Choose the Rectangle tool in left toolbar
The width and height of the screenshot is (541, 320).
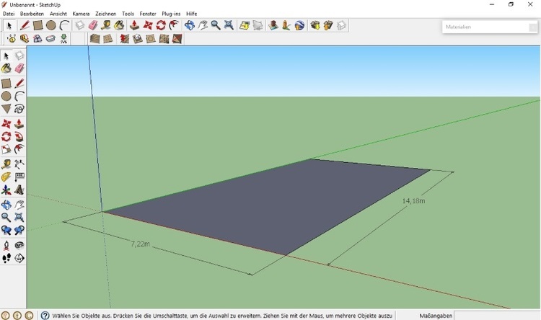pos(6,83)
